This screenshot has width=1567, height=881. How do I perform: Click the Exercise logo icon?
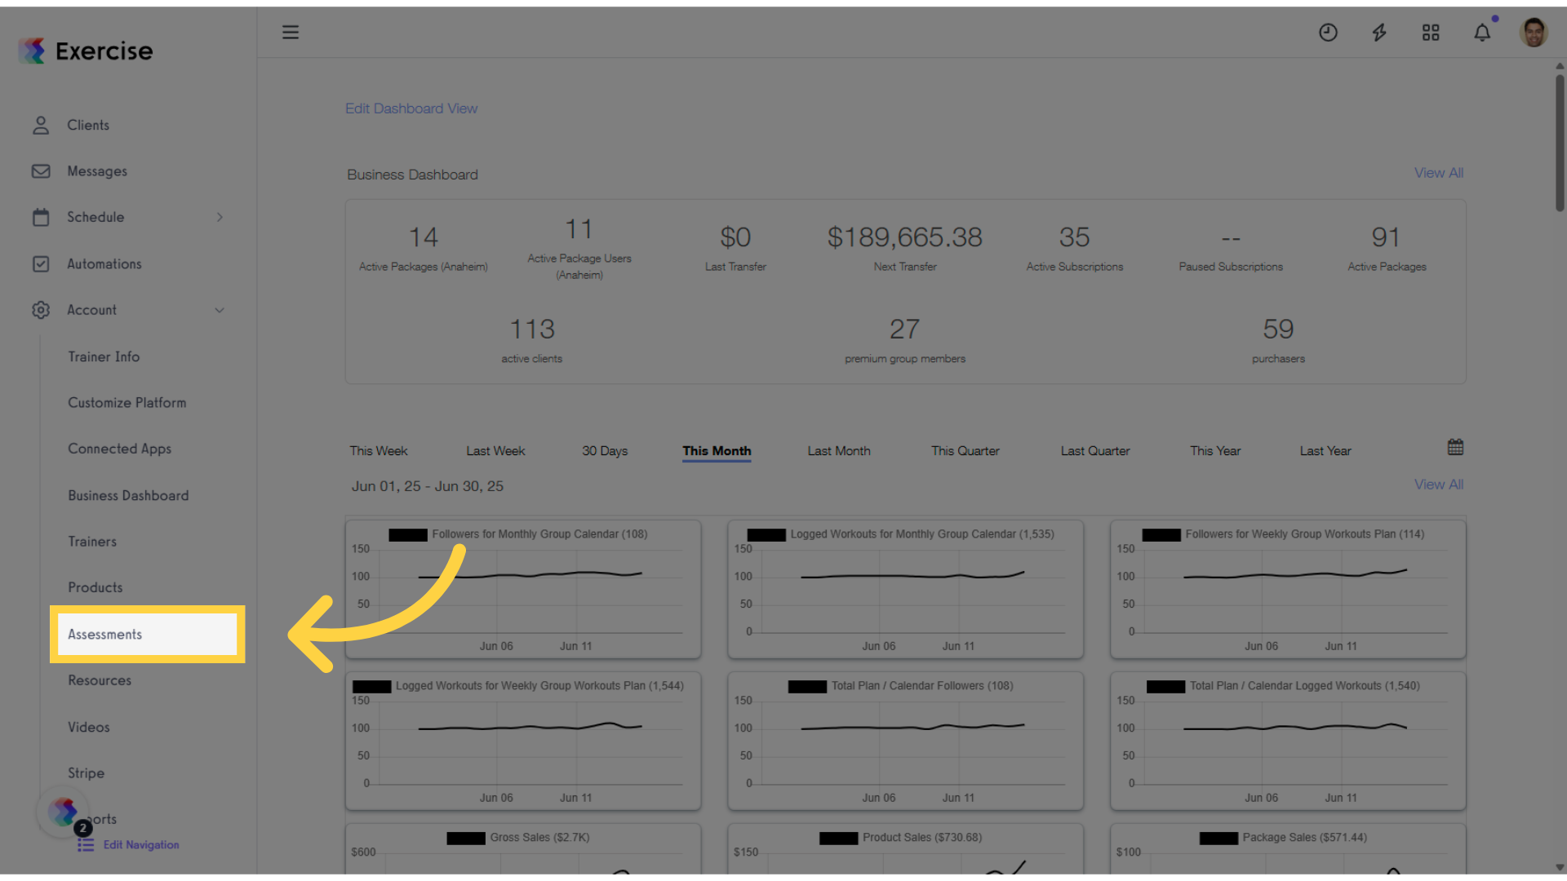[32, 51]
